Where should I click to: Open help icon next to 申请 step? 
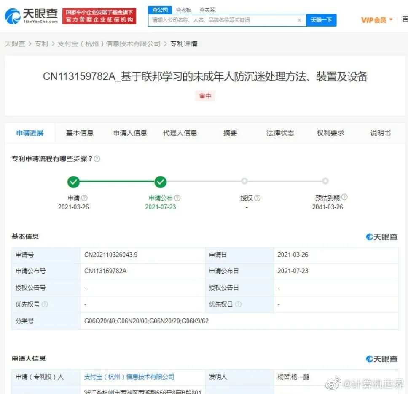(84, 198)
